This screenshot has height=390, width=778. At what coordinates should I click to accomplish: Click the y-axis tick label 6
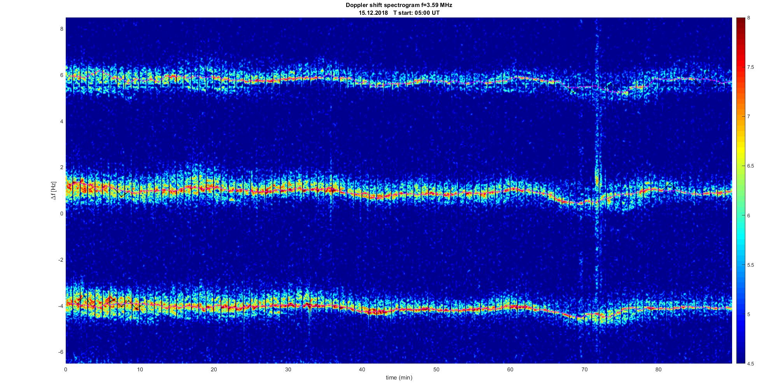[x=61, y=75]
